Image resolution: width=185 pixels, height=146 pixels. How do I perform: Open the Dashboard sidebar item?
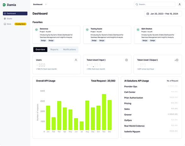point(15,14)
